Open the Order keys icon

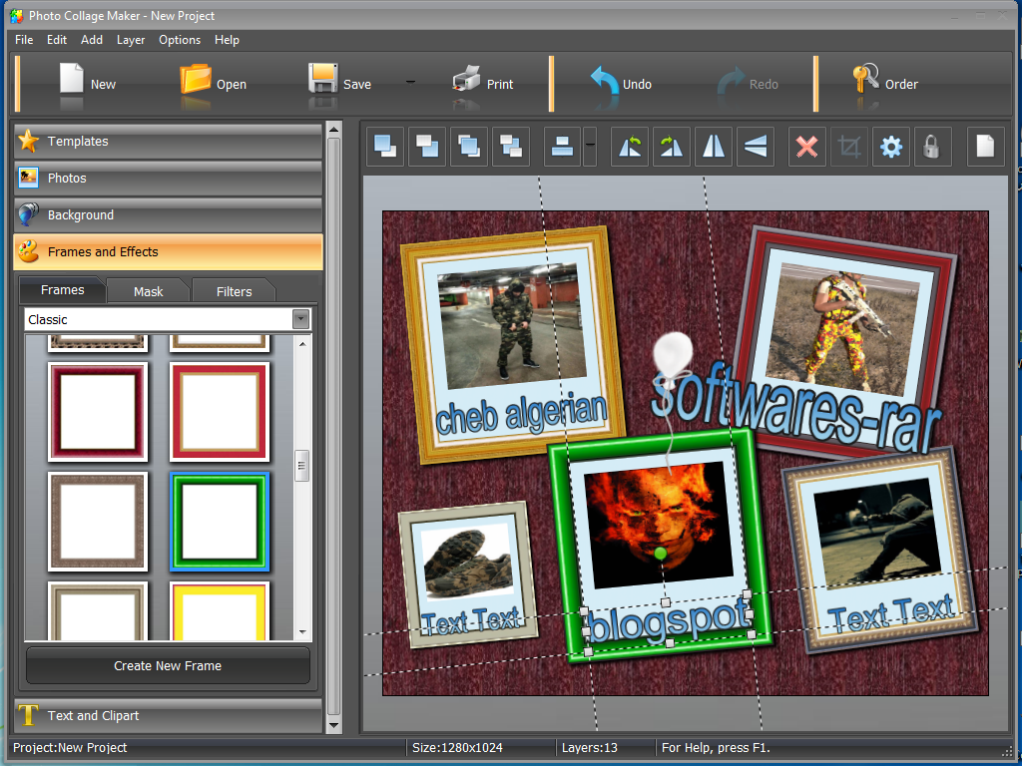click(x=865, y=78)
